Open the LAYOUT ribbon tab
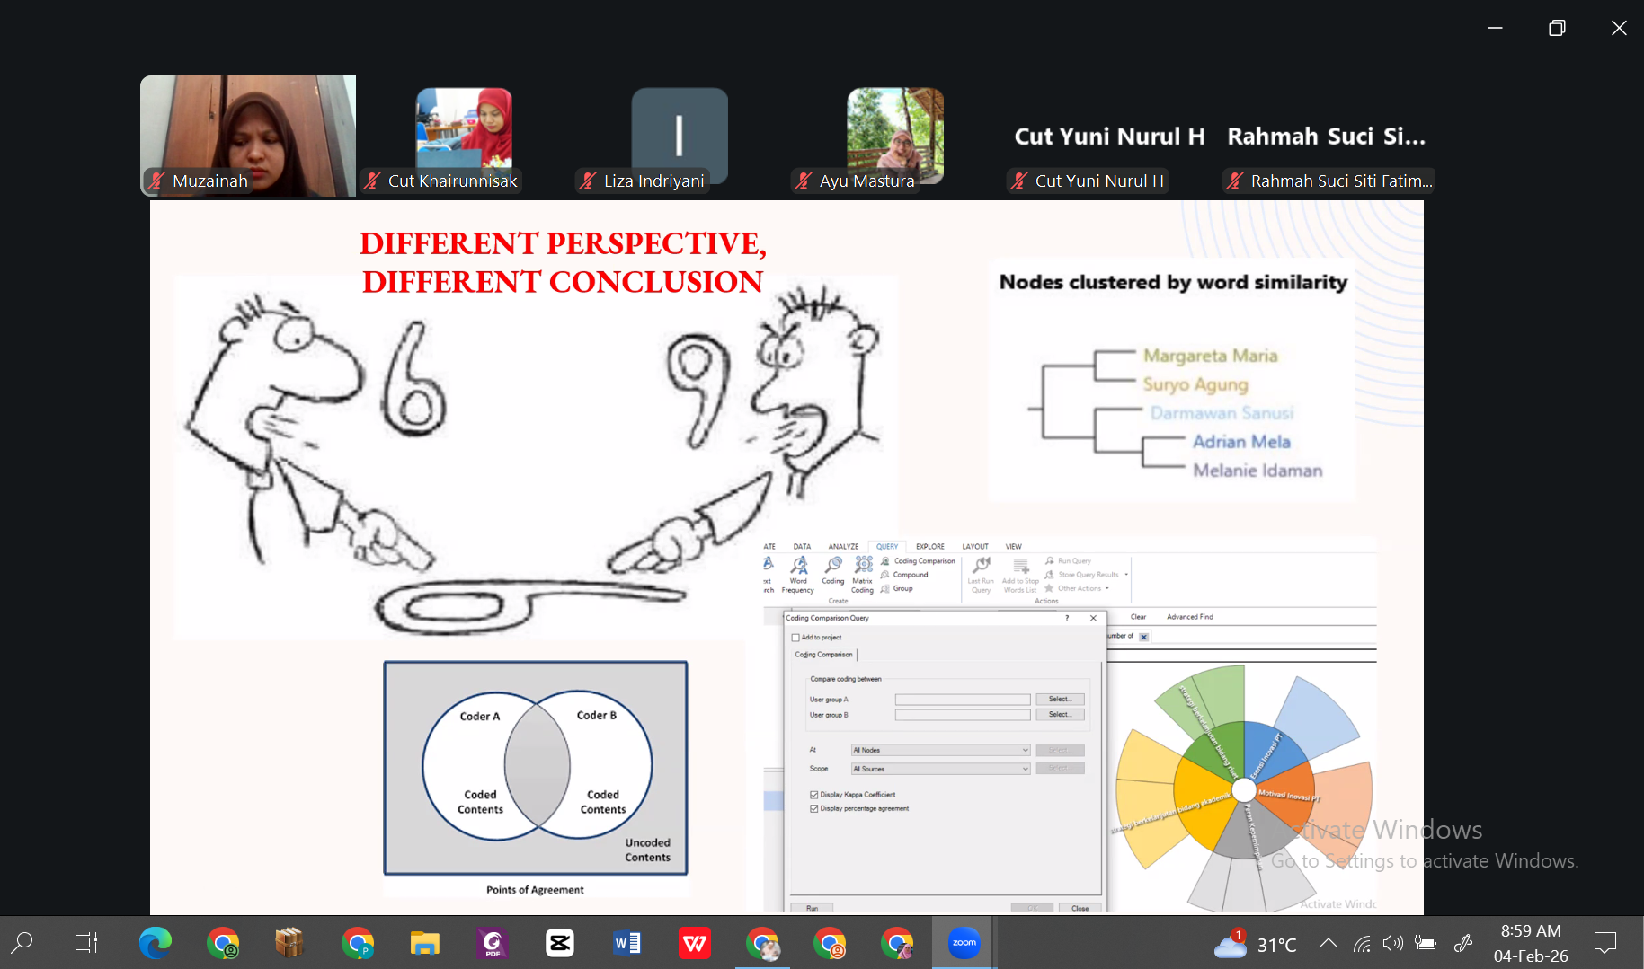Viewport: 1644px width, 969px height. click(975, 546)
